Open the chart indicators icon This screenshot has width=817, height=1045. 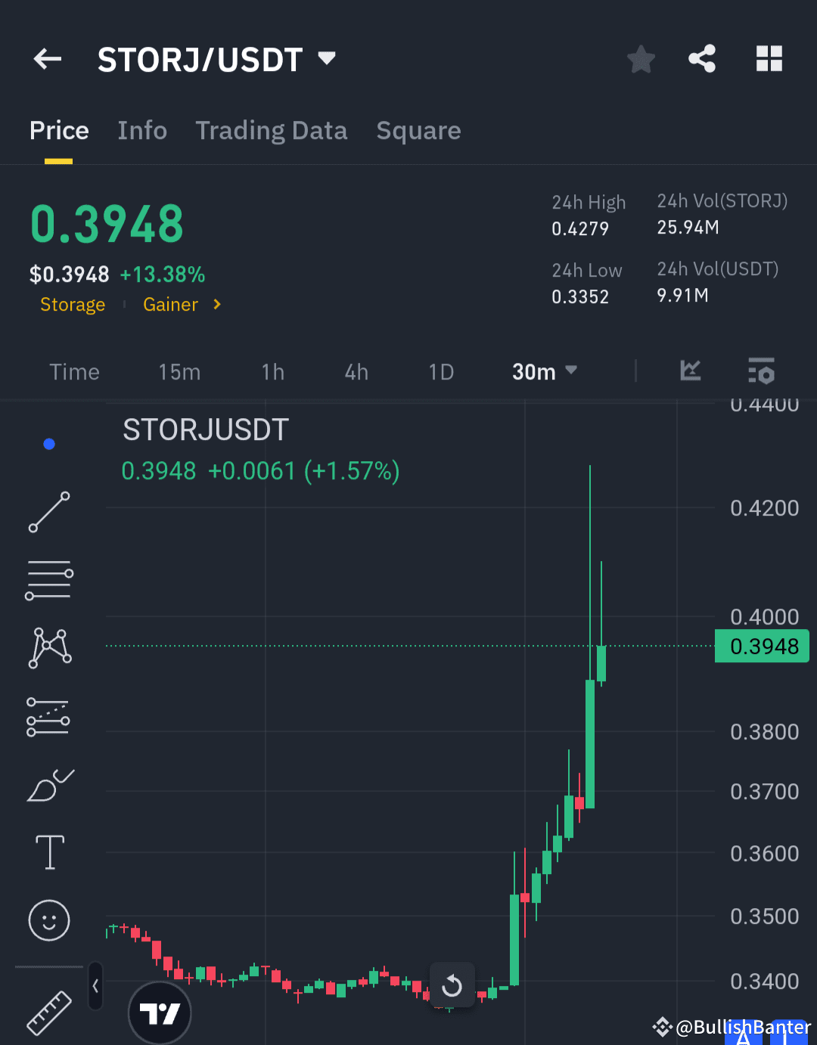690,371
